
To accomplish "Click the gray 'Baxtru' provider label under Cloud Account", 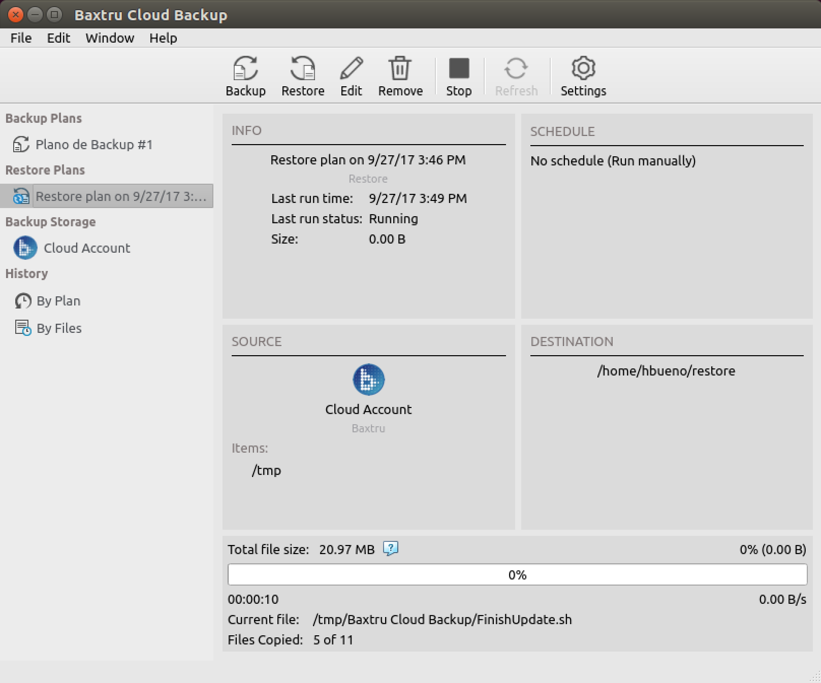I will point(368,428).
